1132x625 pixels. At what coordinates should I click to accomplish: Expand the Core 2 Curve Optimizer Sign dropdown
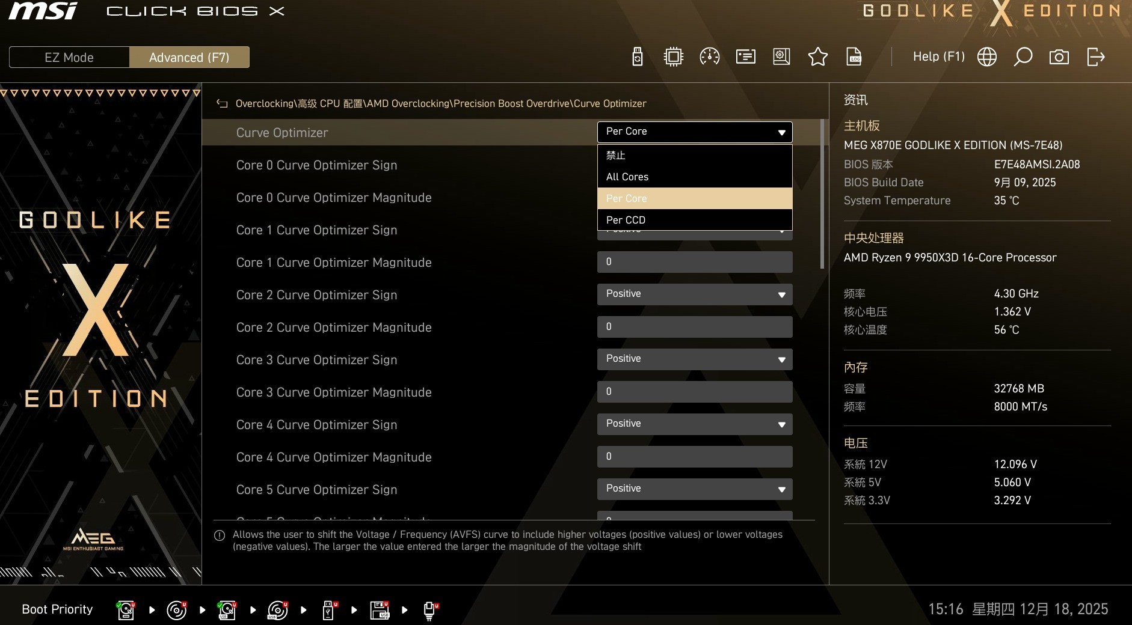(x=694, y=294)
